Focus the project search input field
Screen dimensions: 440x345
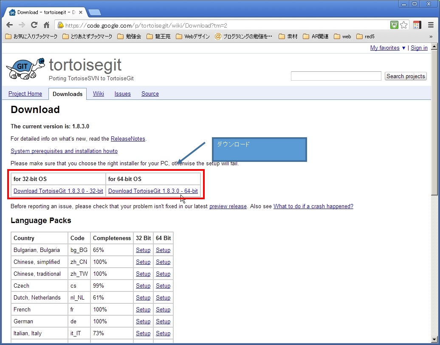(336, 76)
